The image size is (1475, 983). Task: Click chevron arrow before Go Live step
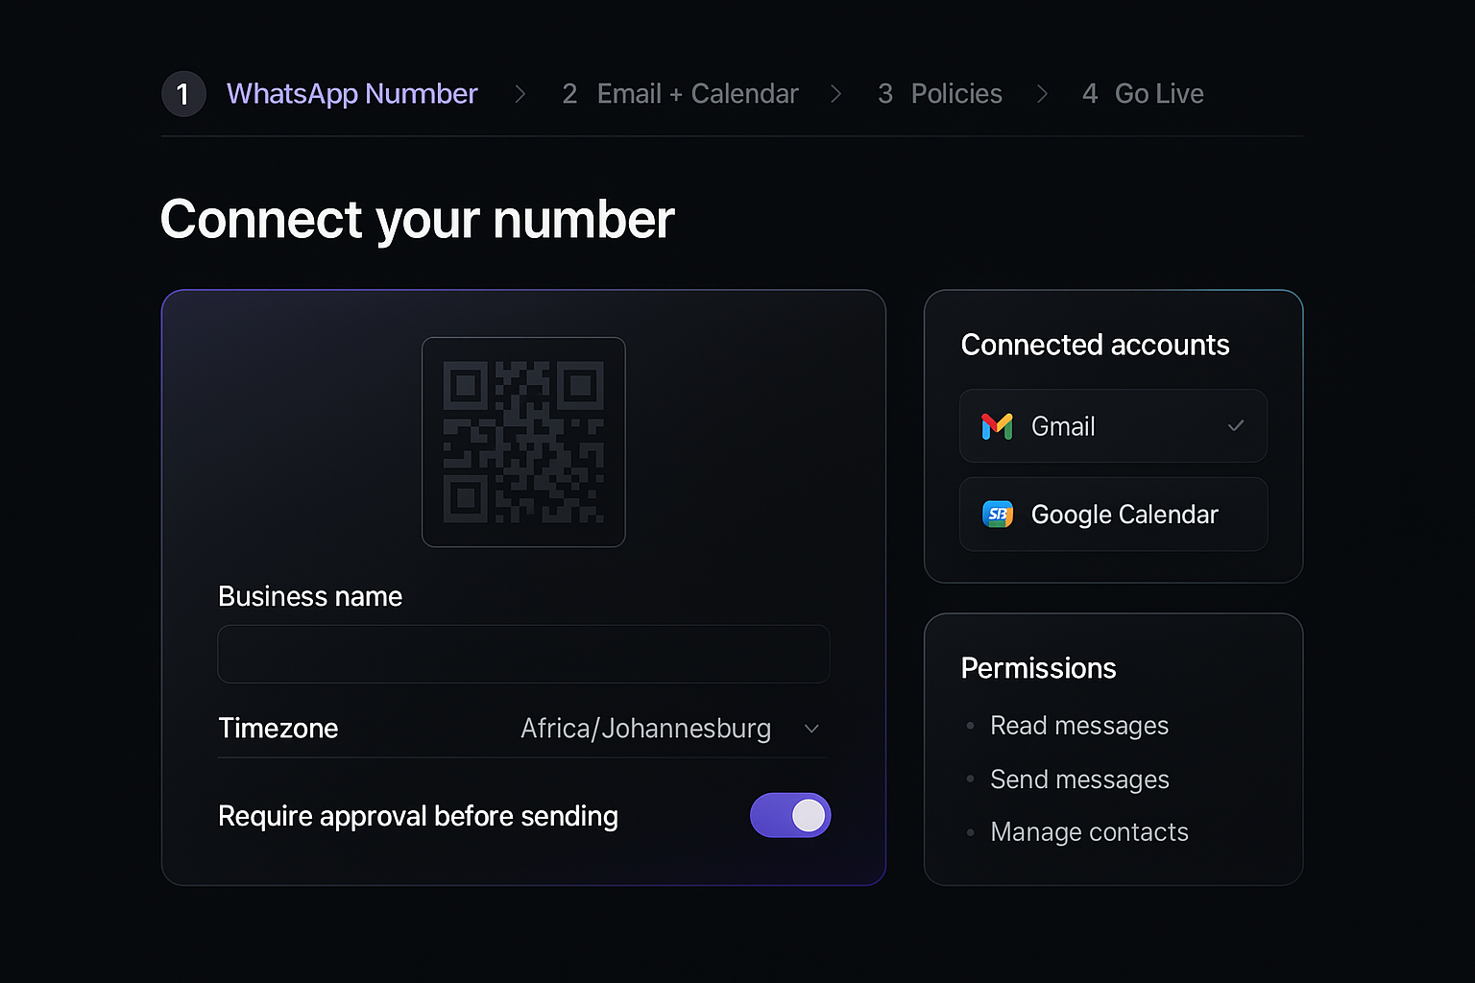[1042, 94]
